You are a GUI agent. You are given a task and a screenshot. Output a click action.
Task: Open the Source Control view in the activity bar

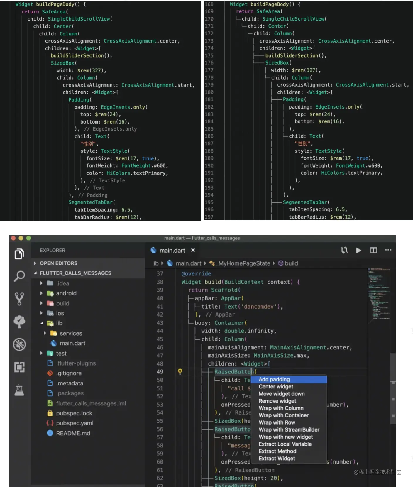(19, 299)
